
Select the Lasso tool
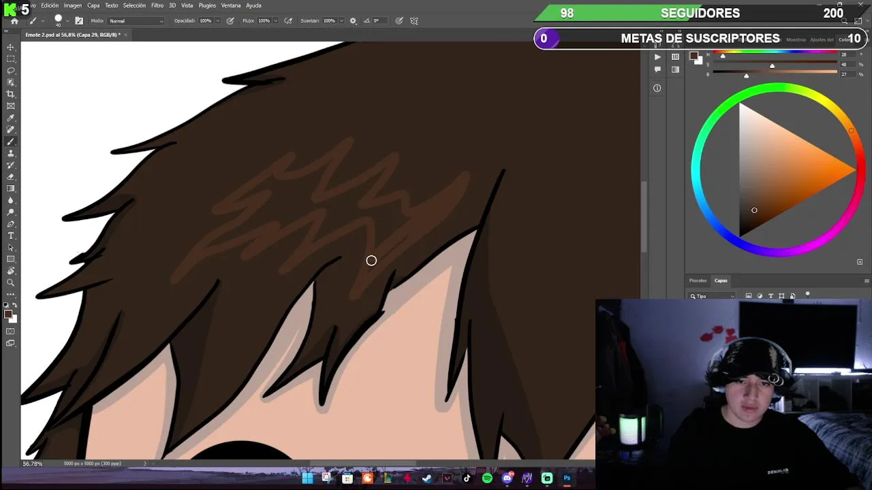coord(11,71)
